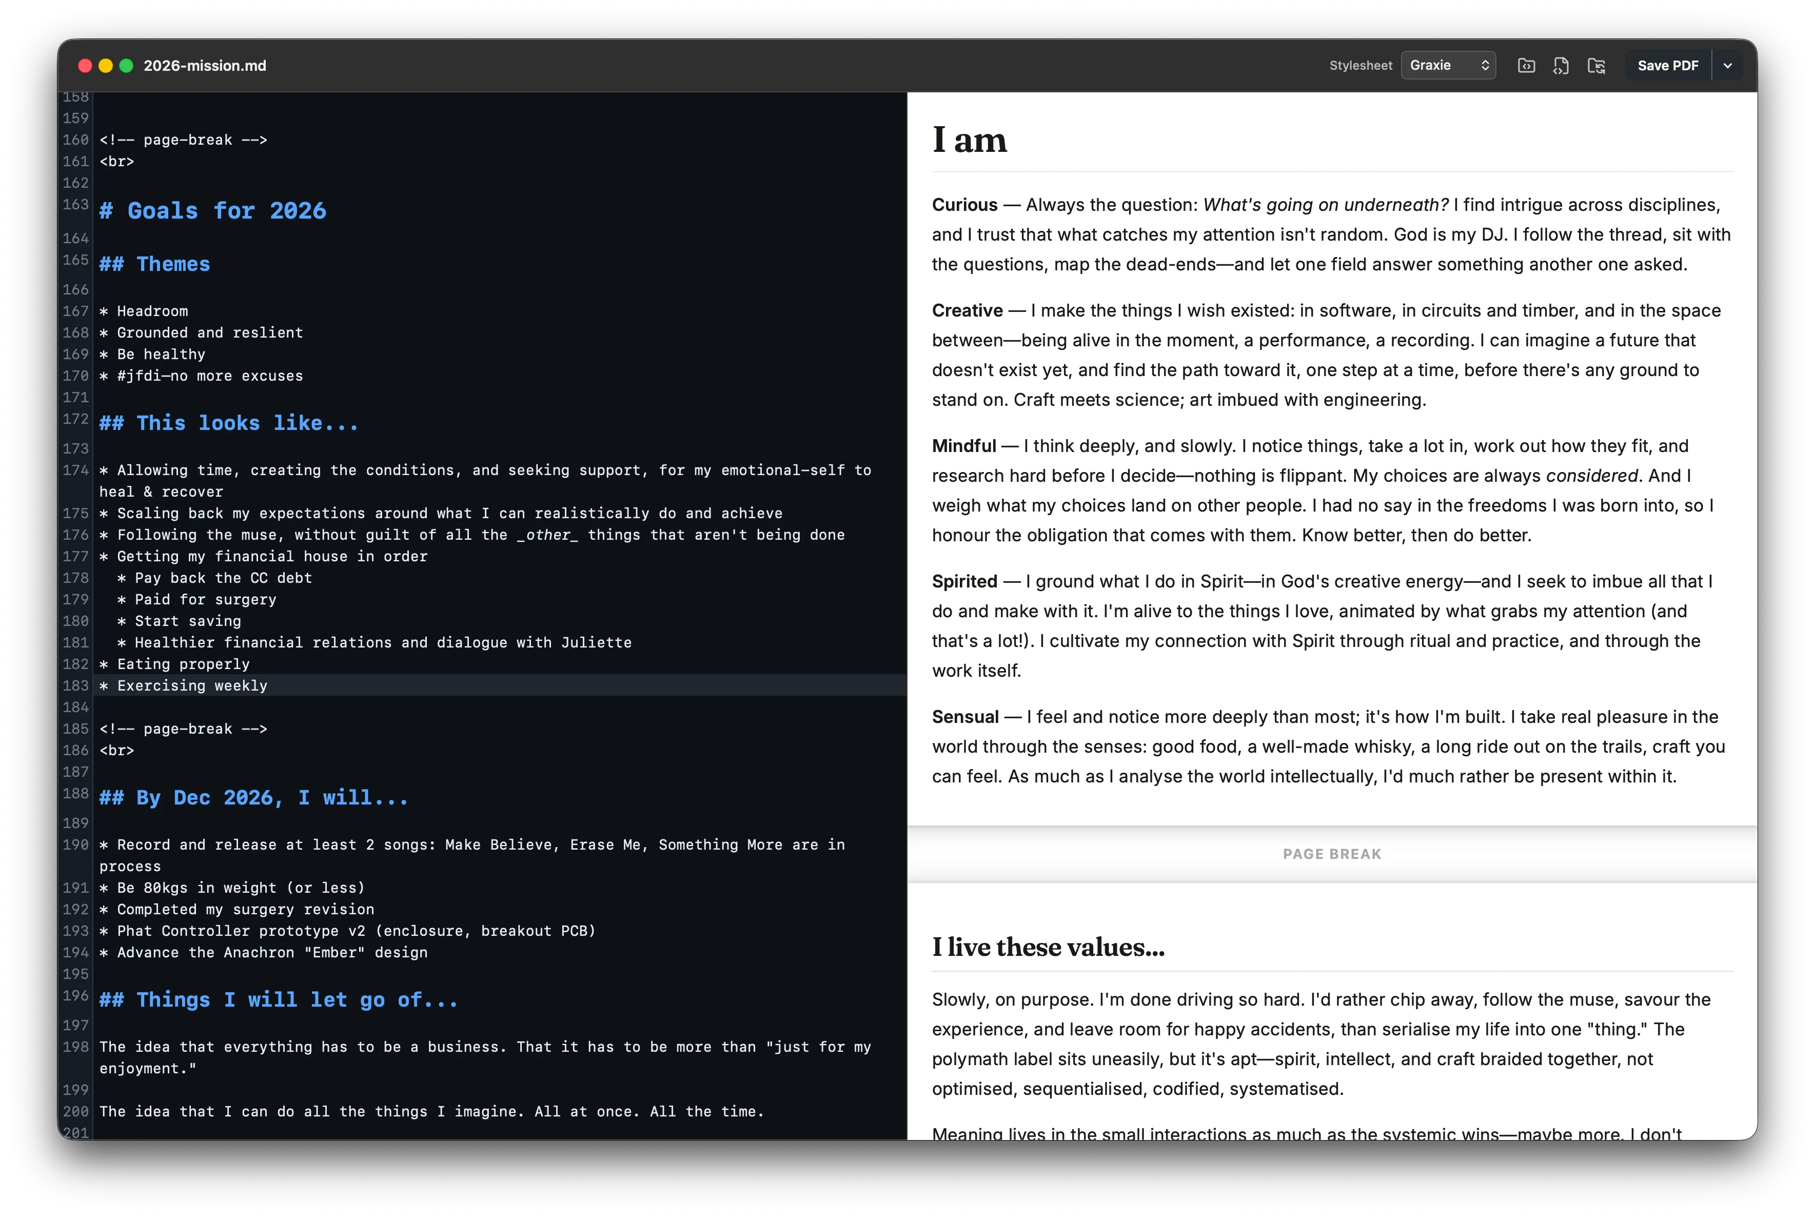Click the 'Eating properly' line
Viewport: 1815px width, 1216px height.
[x=174, y=664]
